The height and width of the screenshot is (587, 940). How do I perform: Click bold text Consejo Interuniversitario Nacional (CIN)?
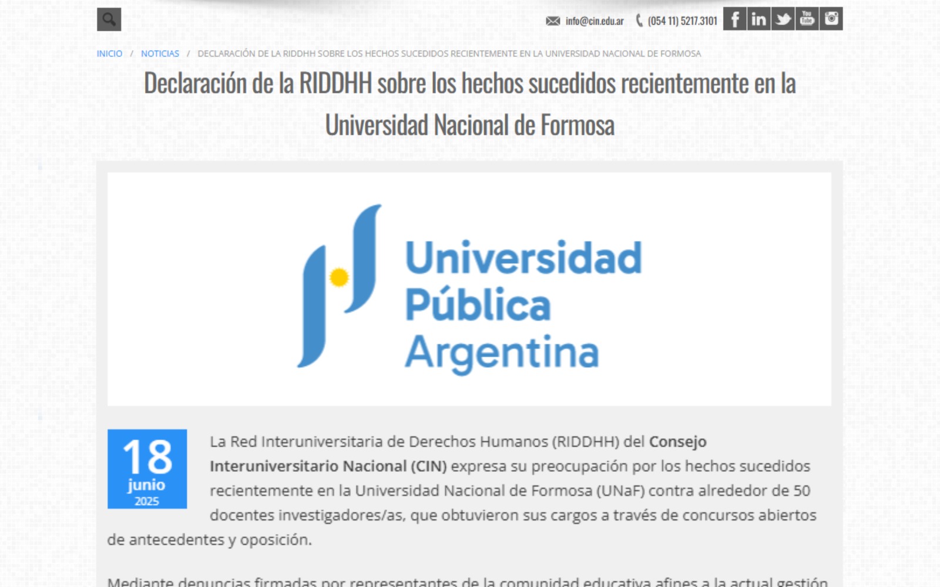tap(328, 467)
